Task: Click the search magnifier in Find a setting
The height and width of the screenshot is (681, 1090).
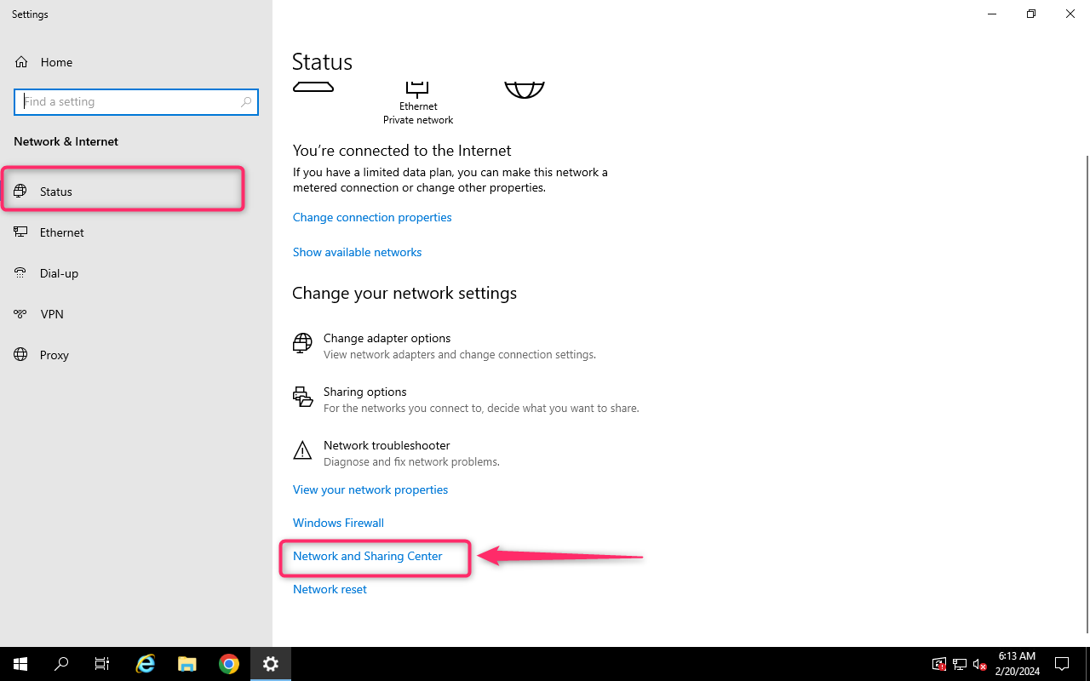Action: point(246,101)
